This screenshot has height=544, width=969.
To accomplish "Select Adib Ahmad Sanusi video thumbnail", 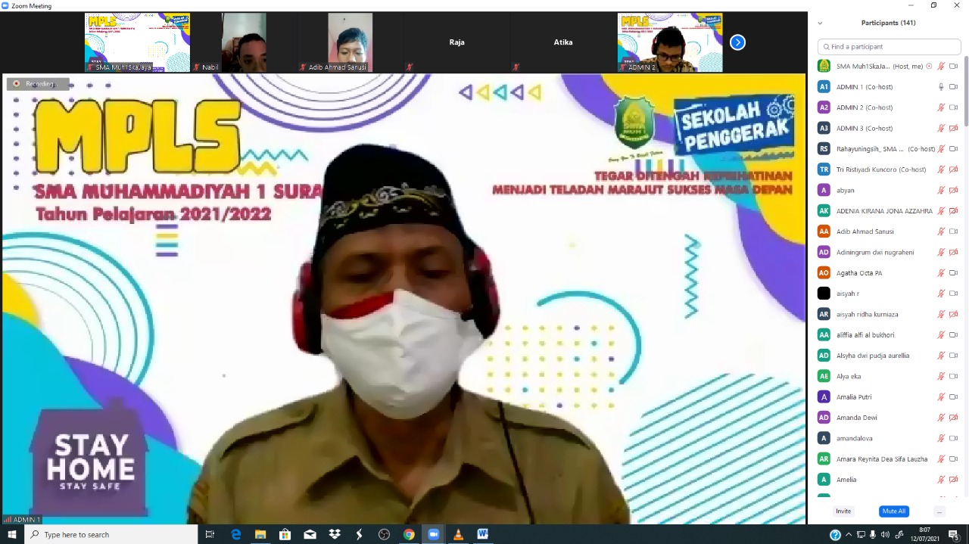I will click(x=350, y=42).
